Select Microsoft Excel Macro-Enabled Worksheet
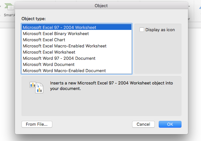 point(76,46)
